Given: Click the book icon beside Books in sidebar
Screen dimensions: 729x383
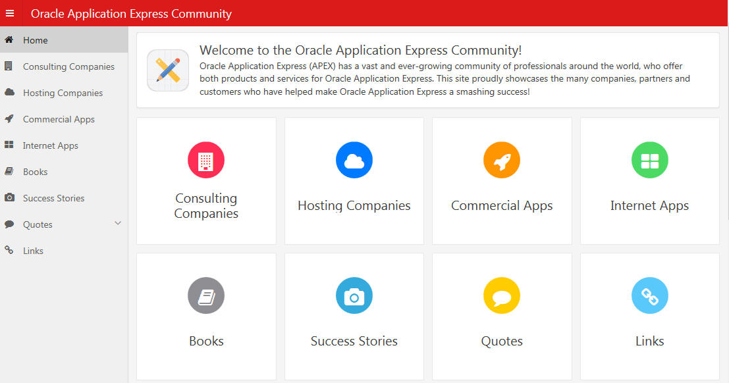Looking at the screenshot, I should coord(9,171).
